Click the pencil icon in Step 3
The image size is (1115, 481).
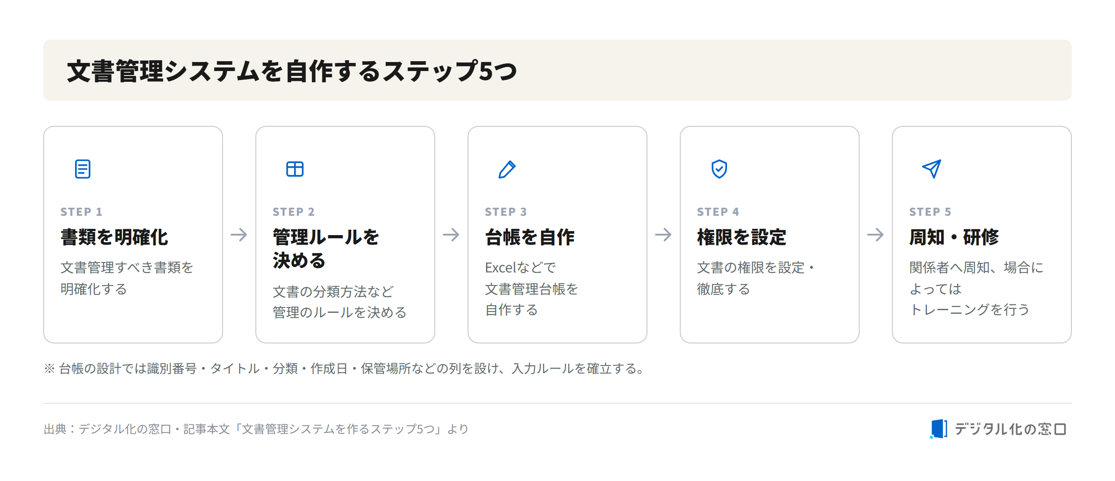pyautogui.click(x=507, y=169)
